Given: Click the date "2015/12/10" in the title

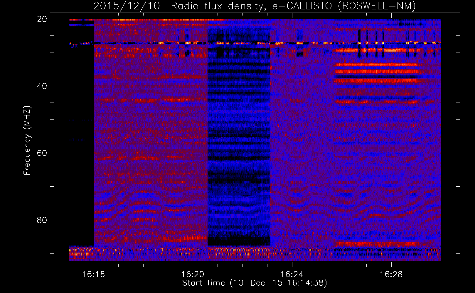Looking at the screenshot, I should point(127,6).
